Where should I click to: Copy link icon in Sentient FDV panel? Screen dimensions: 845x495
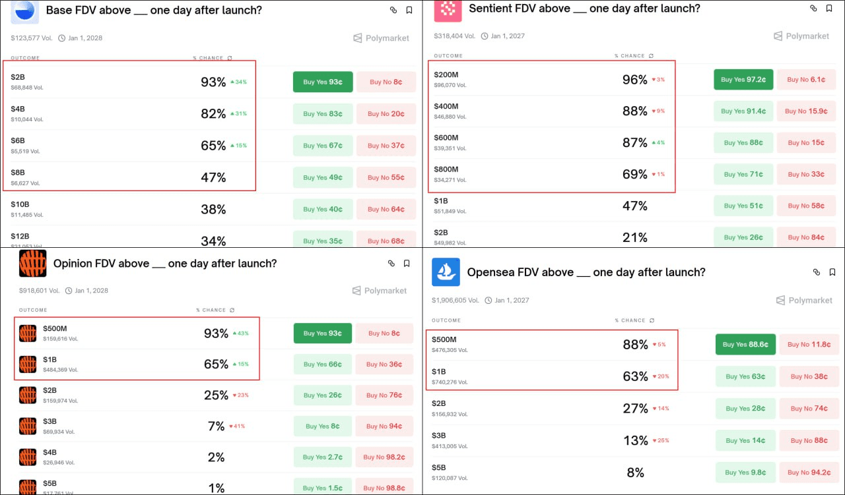pos(813,9)
